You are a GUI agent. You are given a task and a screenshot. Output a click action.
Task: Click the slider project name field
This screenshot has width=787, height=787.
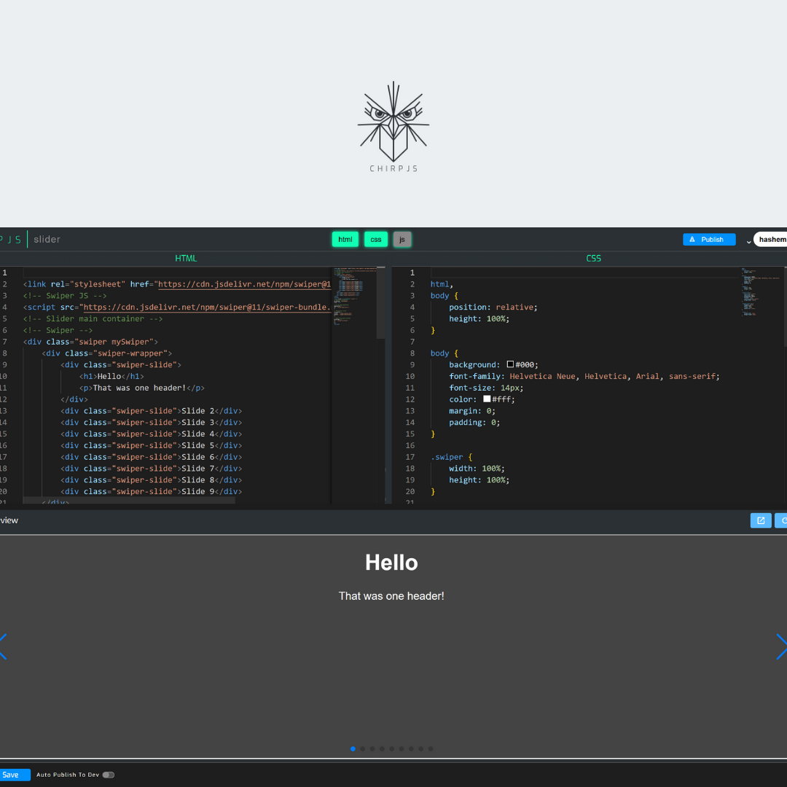coord(47,239)
